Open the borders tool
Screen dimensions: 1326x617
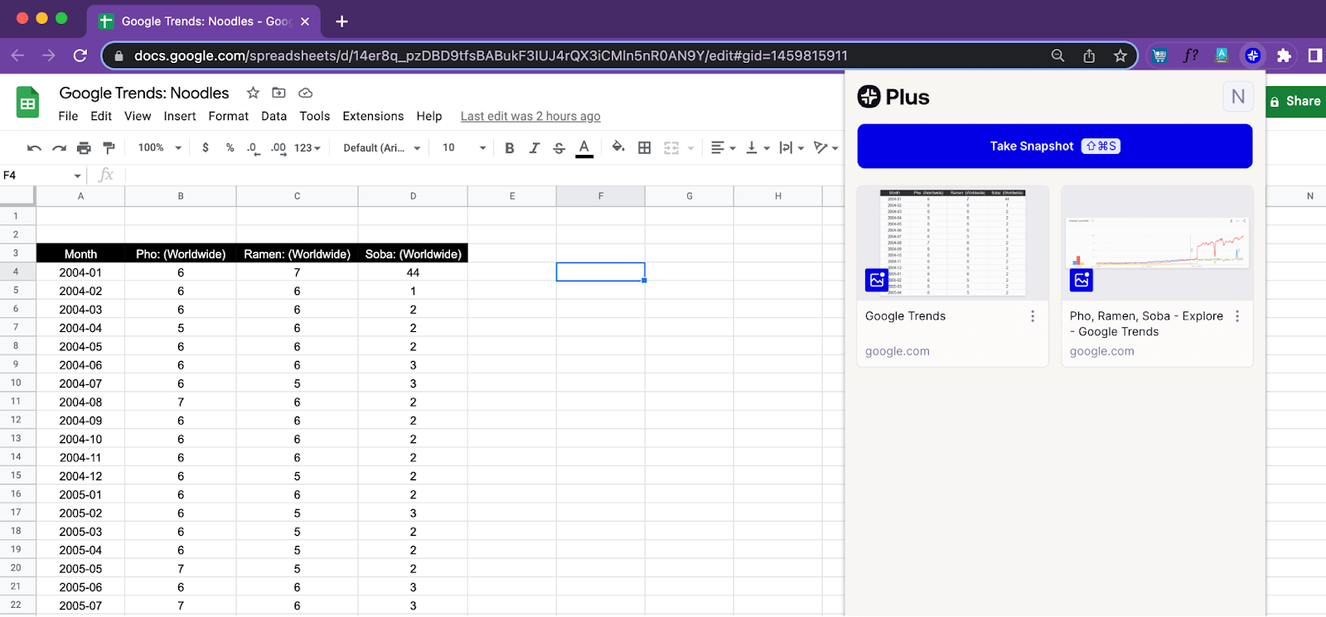[x=645, y=147]
